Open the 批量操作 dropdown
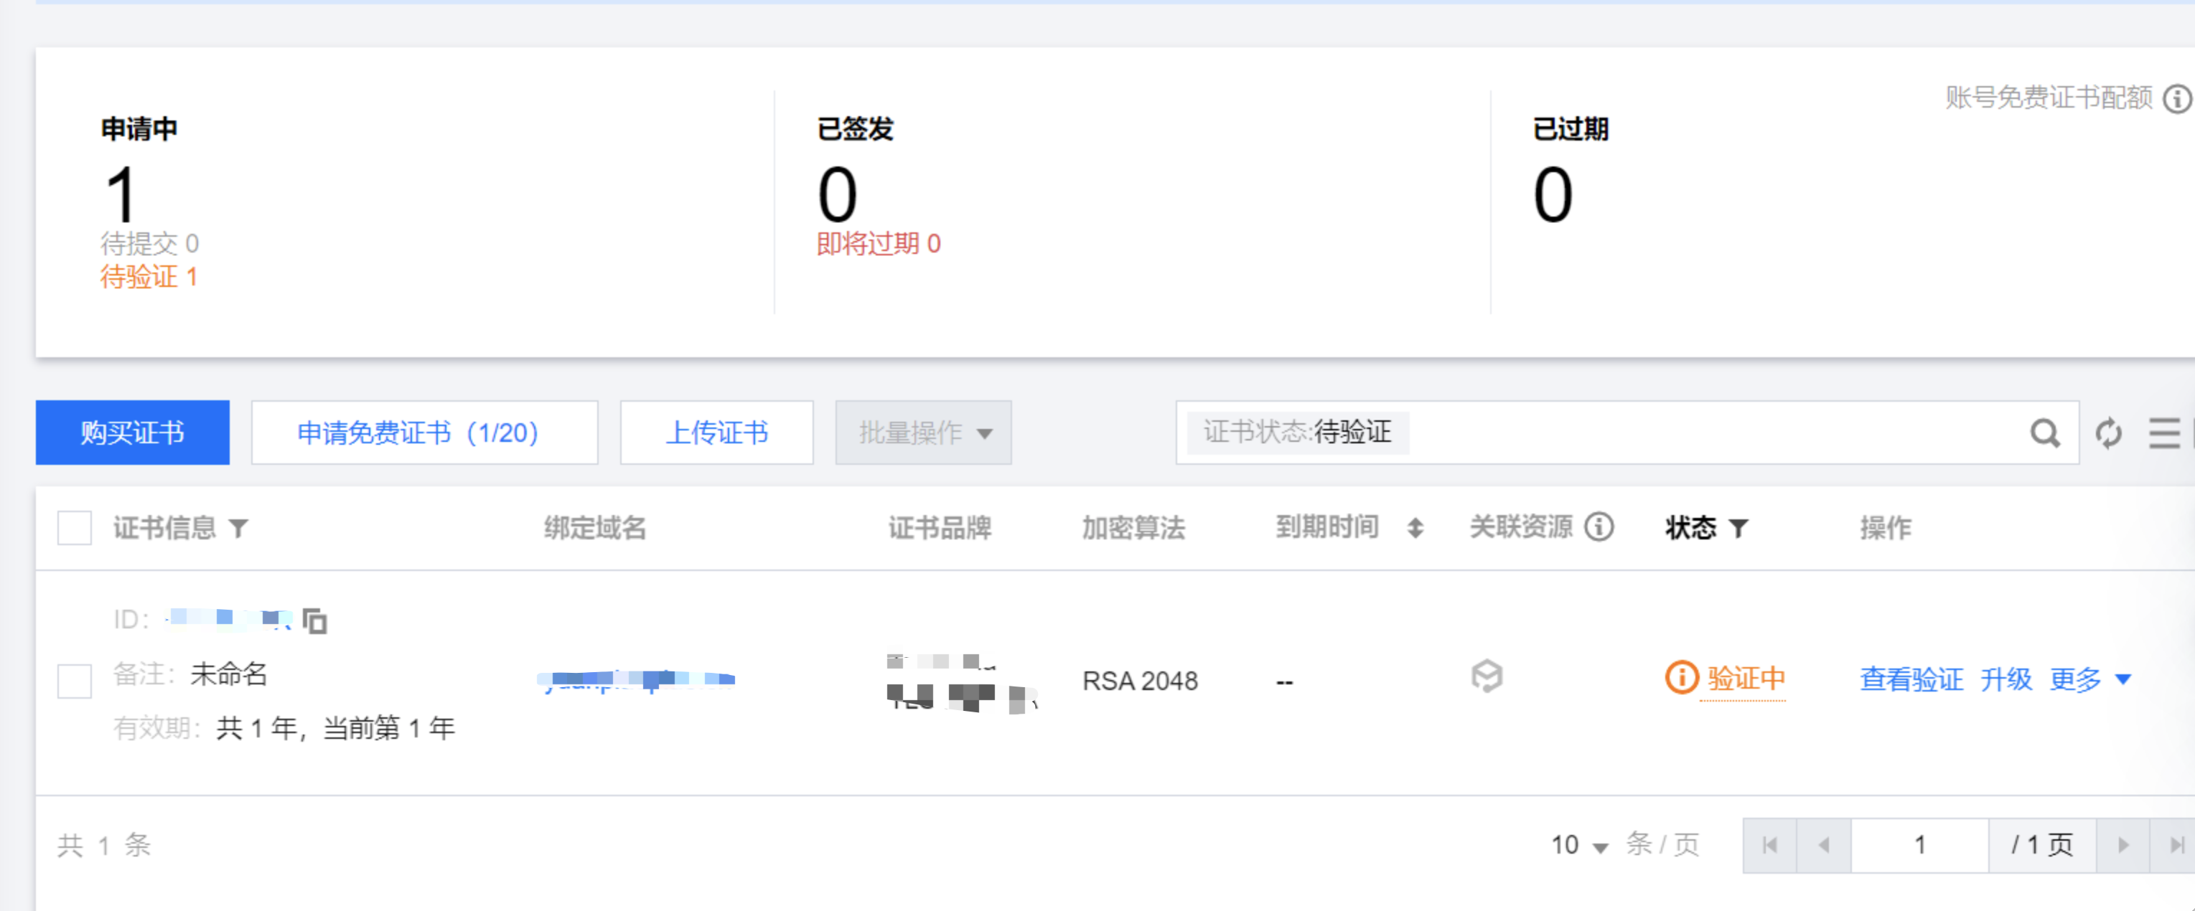Screen dimensions: 2195x911 (x=924, y=433)
